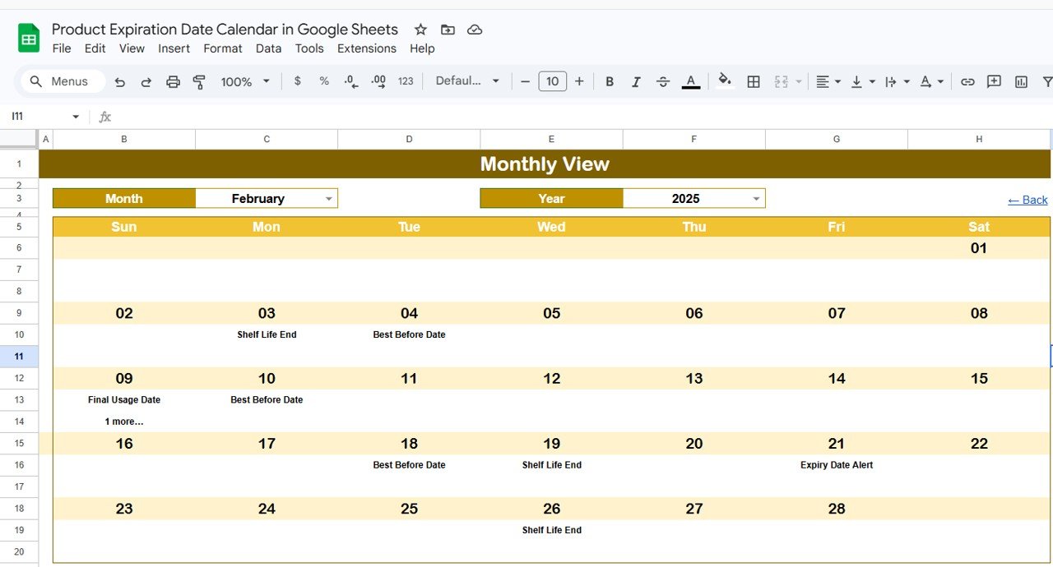Click the font size field showing 10
Image resolution: width=1053 pixels, height=567 pixels.
point(552,81)
